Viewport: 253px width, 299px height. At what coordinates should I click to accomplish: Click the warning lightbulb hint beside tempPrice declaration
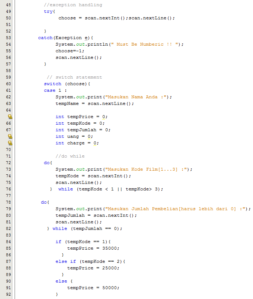10,117
